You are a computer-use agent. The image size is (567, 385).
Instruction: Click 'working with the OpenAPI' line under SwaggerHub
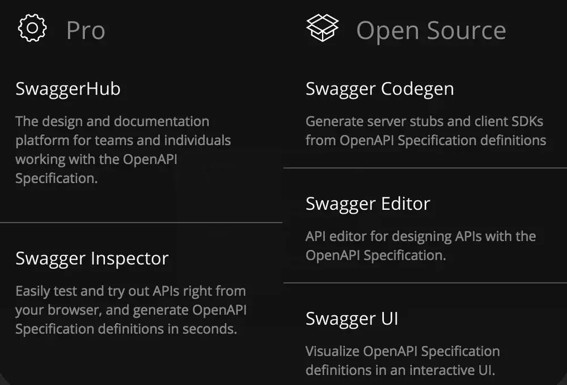point(96,159)
